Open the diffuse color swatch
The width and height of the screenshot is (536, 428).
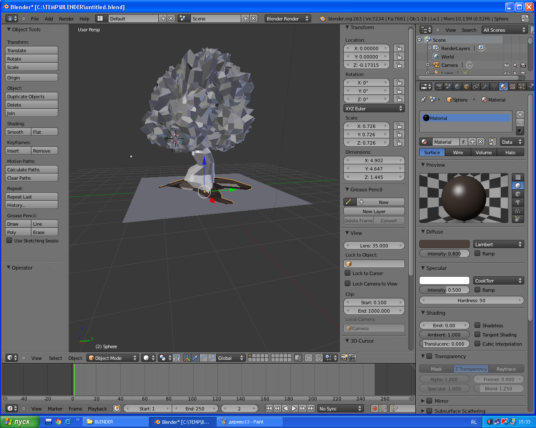tap(444, 244)
